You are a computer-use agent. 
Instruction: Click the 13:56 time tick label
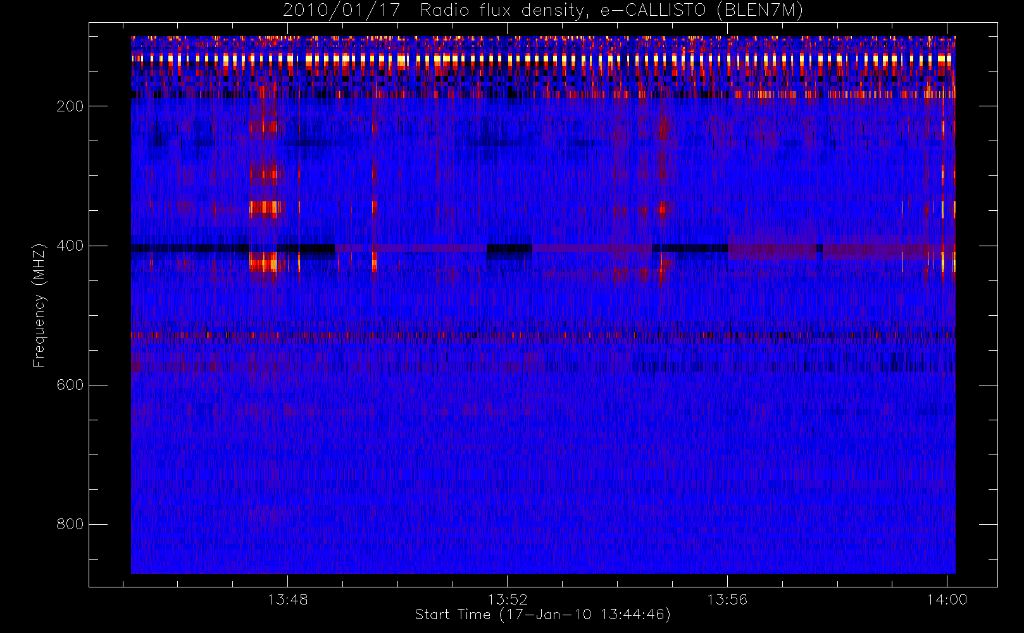coord(727,599)
